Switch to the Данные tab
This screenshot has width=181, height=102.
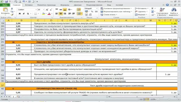(78, 5)
